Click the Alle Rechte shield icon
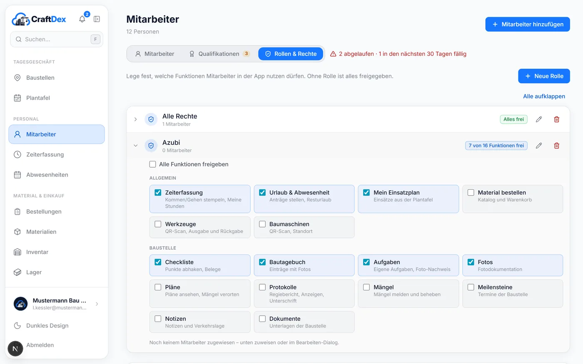This screenshot has width=583, height=364. [x=151, y=119]
